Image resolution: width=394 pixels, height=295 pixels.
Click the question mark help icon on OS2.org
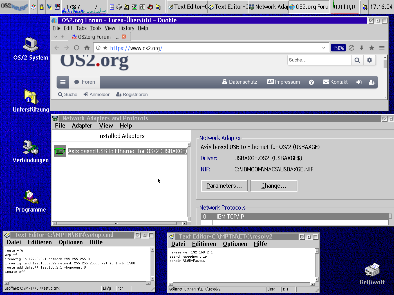click(x=311, y=82)
